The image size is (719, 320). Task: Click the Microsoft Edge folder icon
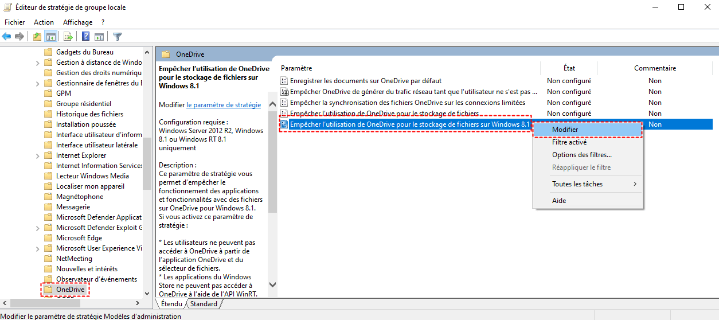49,238
